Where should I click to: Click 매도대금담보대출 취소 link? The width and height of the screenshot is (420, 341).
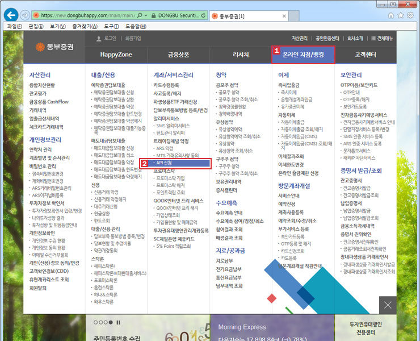point(114,155)
